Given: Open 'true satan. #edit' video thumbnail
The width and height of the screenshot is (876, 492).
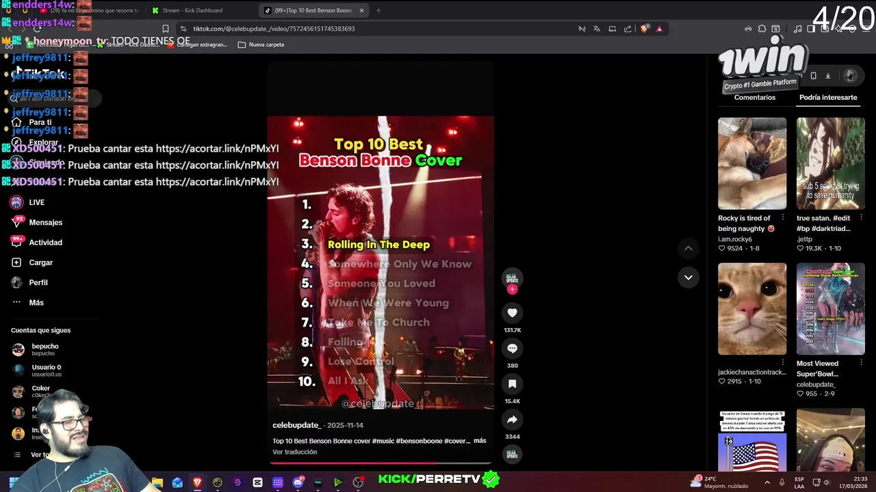Looking at the screenshot, I should pos(830,163).
